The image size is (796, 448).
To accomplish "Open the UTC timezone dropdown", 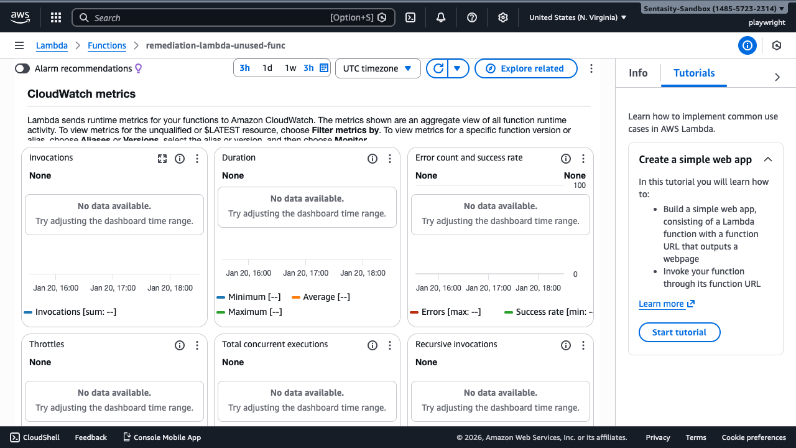I will coord(377,68).
